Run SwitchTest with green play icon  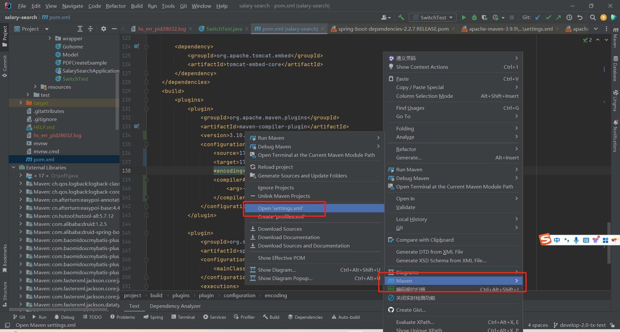pyautogui.click(x=464, y=17)
